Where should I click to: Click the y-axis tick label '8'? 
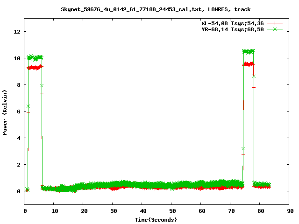[x=19, y=85]
